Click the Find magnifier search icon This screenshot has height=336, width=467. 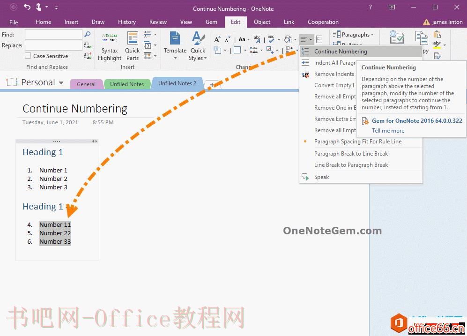point(87,34)
